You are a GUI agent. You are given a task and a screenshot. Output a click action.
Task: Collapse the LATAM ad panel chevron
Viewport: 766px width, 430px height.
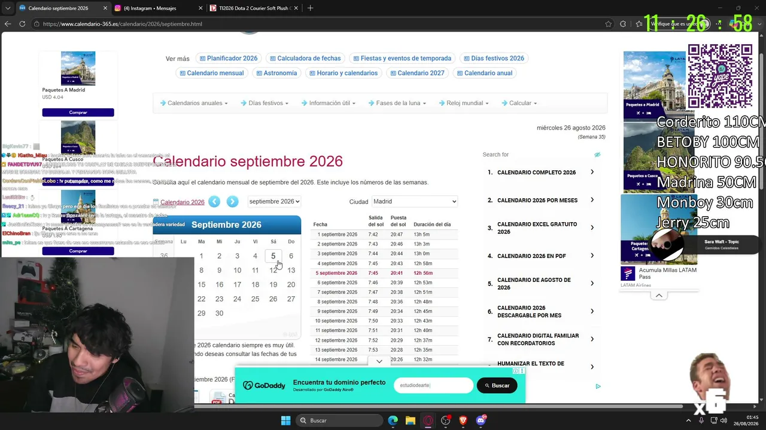[659, 296]
